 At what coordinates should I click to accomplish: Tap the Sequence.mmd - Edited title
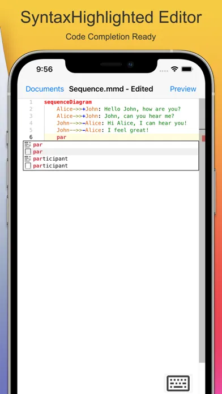[111, 89]
